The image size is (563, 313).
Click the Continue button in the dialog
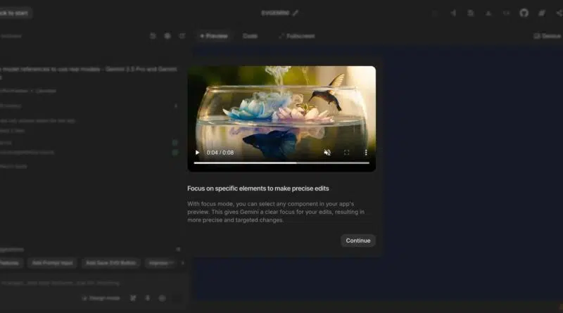[358, 241]
